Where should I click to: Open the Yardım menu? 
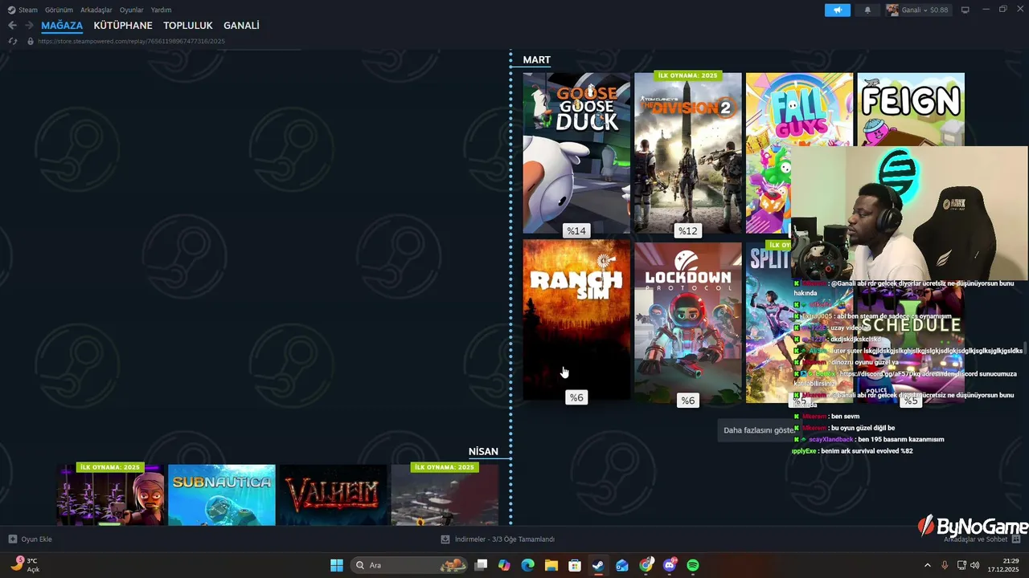pos(162,10)
